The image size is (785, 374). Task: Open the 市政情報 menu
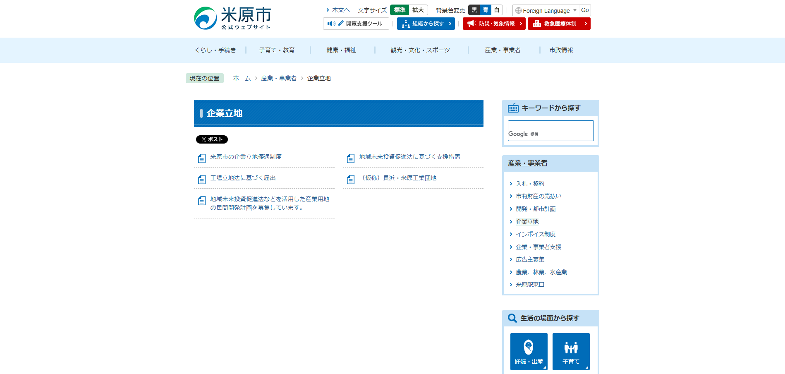(561, 50)
